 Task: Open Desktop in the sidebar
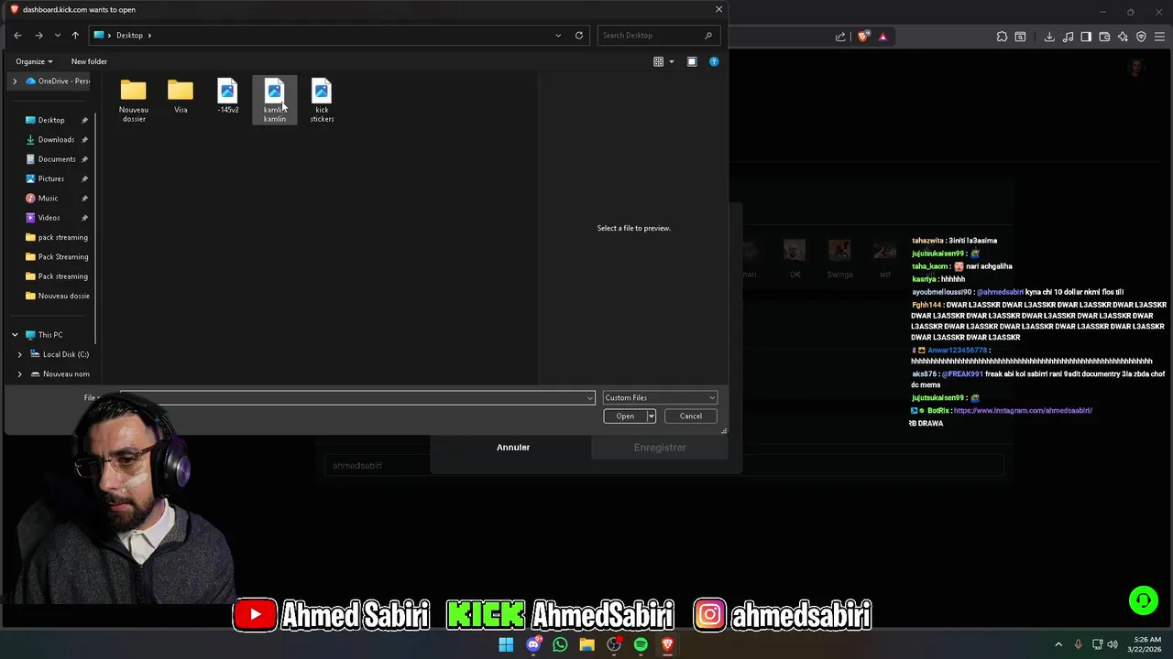coord(51,120)
